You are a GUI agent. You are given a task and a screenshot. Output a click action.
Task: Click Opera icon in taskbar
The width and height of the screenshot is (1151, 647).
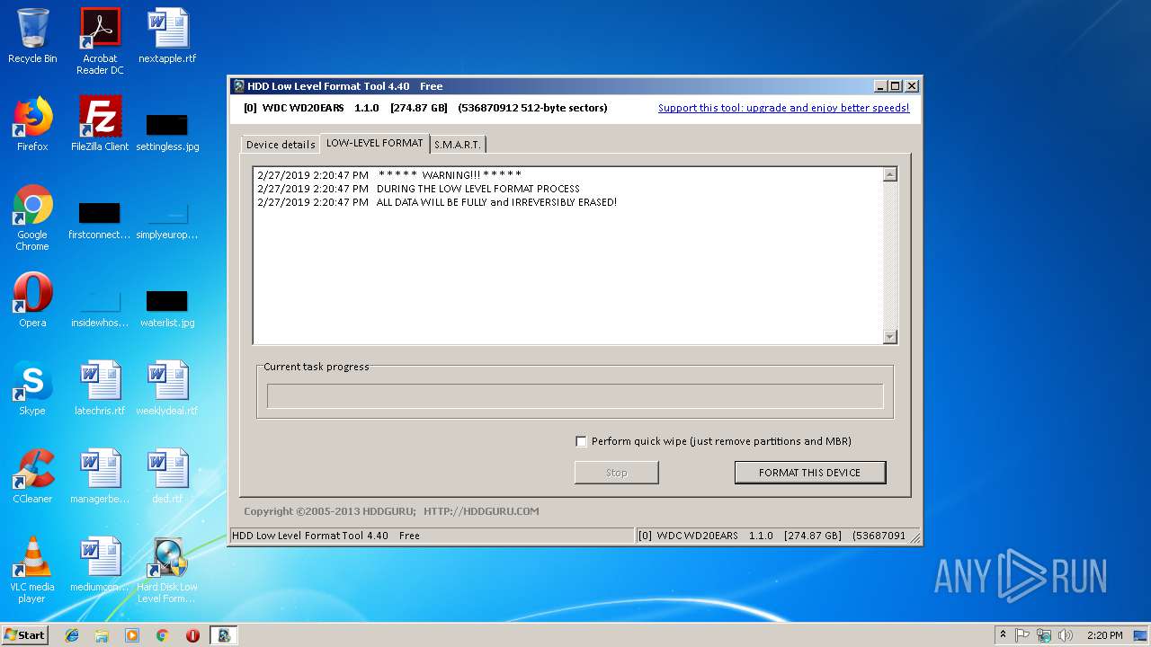click(192, 635)
